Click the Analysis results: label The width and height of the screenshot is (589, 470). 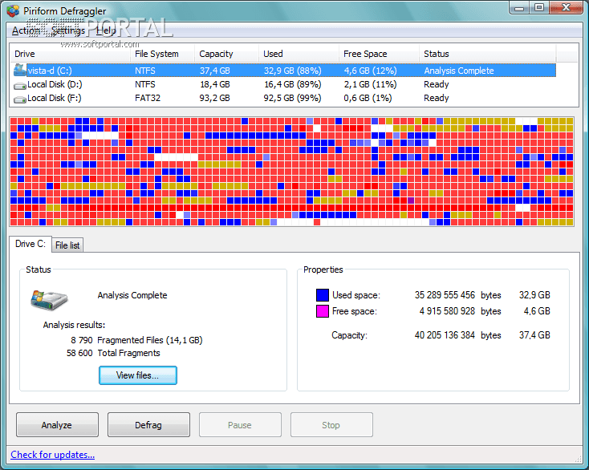pyautogui.click(x=74, y=325)
